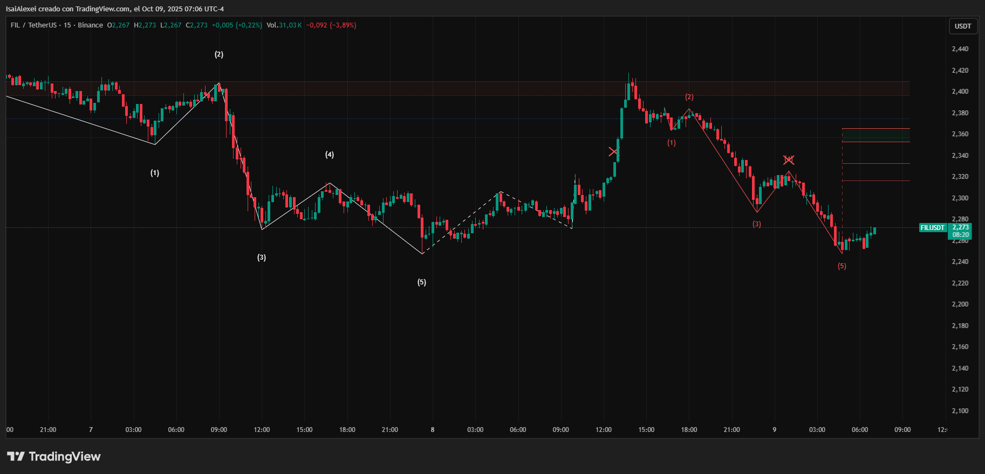The width and height of the screenshot is (985, 474).
Task: Select the red wave label (5)
Action: click(842, 266)
